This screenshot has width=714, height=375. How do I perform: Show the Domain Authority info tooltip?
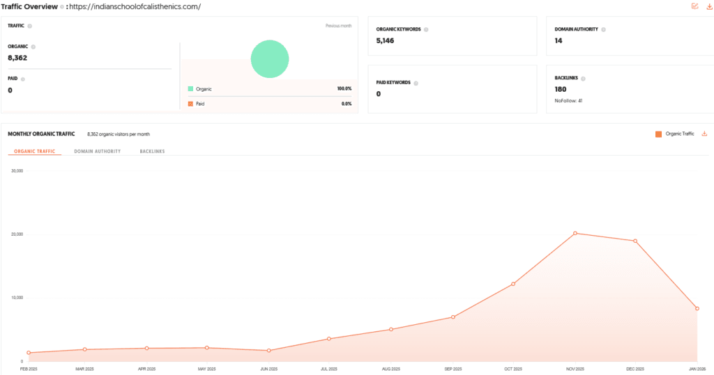[x=603, y=30]
